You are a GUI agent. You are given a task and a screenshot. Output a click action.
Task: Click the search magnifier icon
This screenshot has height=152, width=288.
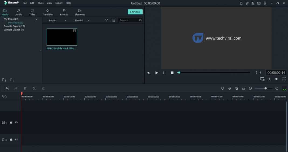[140, 20]
